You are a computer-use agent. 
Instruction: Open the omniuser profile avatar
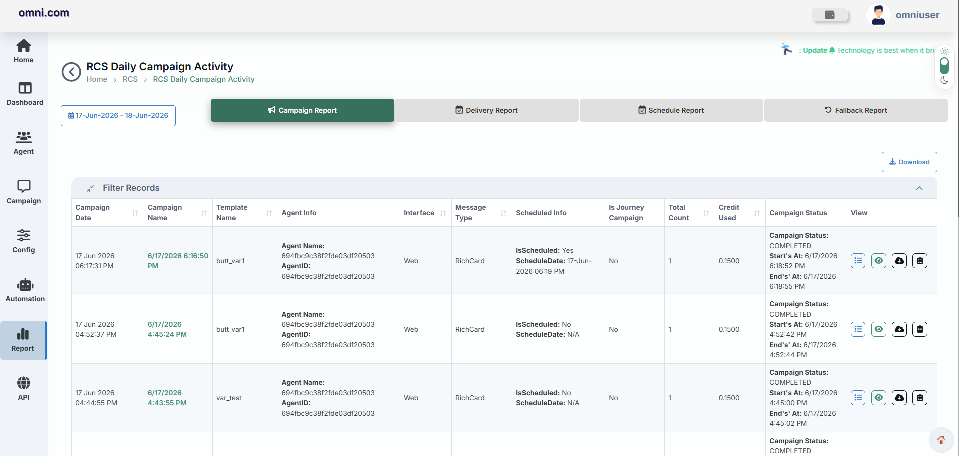(878, 15)
